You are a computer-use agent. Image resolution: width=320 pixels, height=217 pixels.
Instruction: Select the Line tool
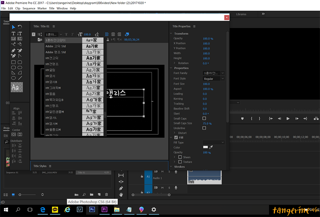click(20, 78)
